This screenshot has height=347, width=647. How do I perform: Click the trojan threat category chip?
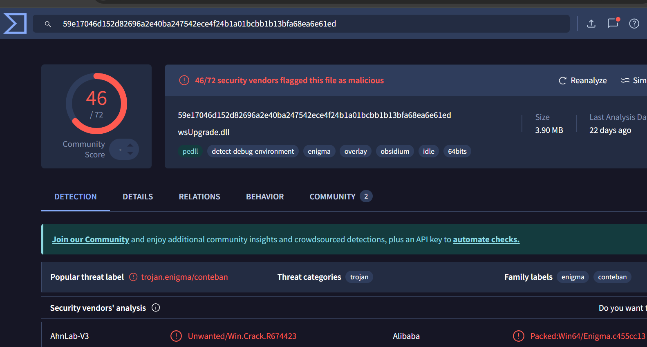coord(359,277)
